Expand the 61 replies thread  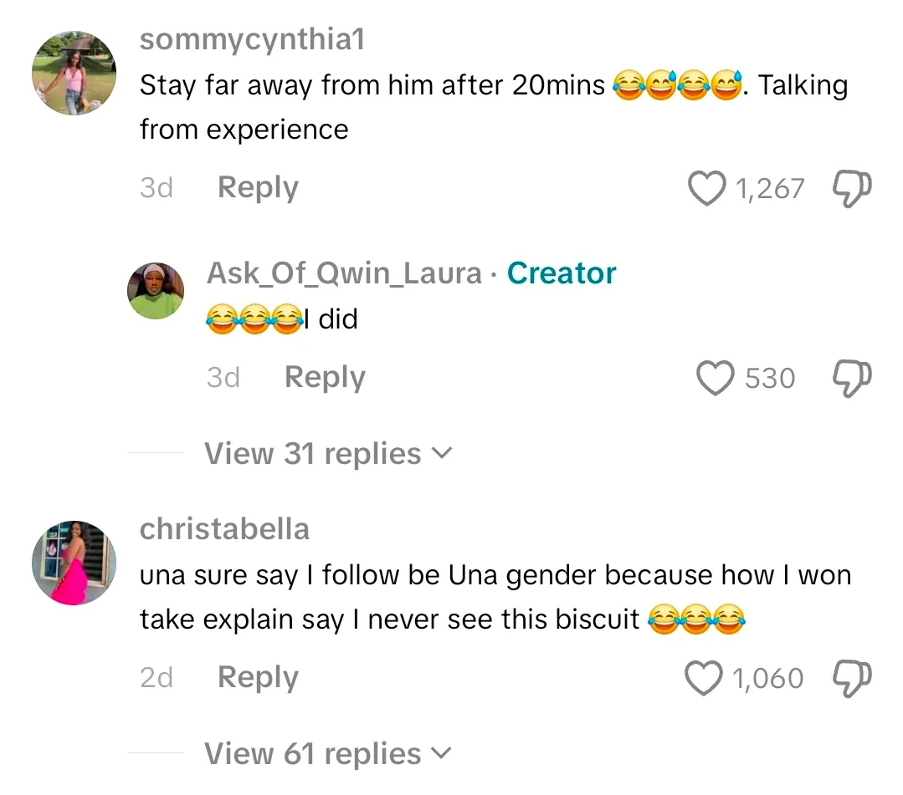pos(327,754)
